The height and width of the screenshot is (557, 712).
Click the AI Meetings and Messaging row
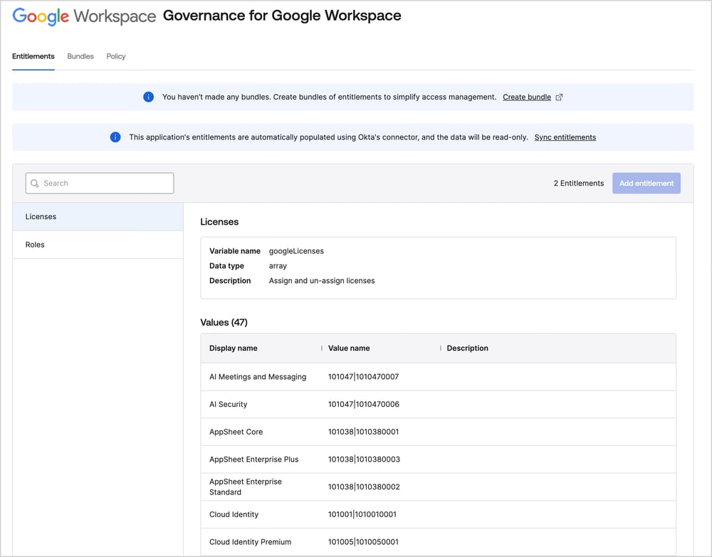point(438,376)
